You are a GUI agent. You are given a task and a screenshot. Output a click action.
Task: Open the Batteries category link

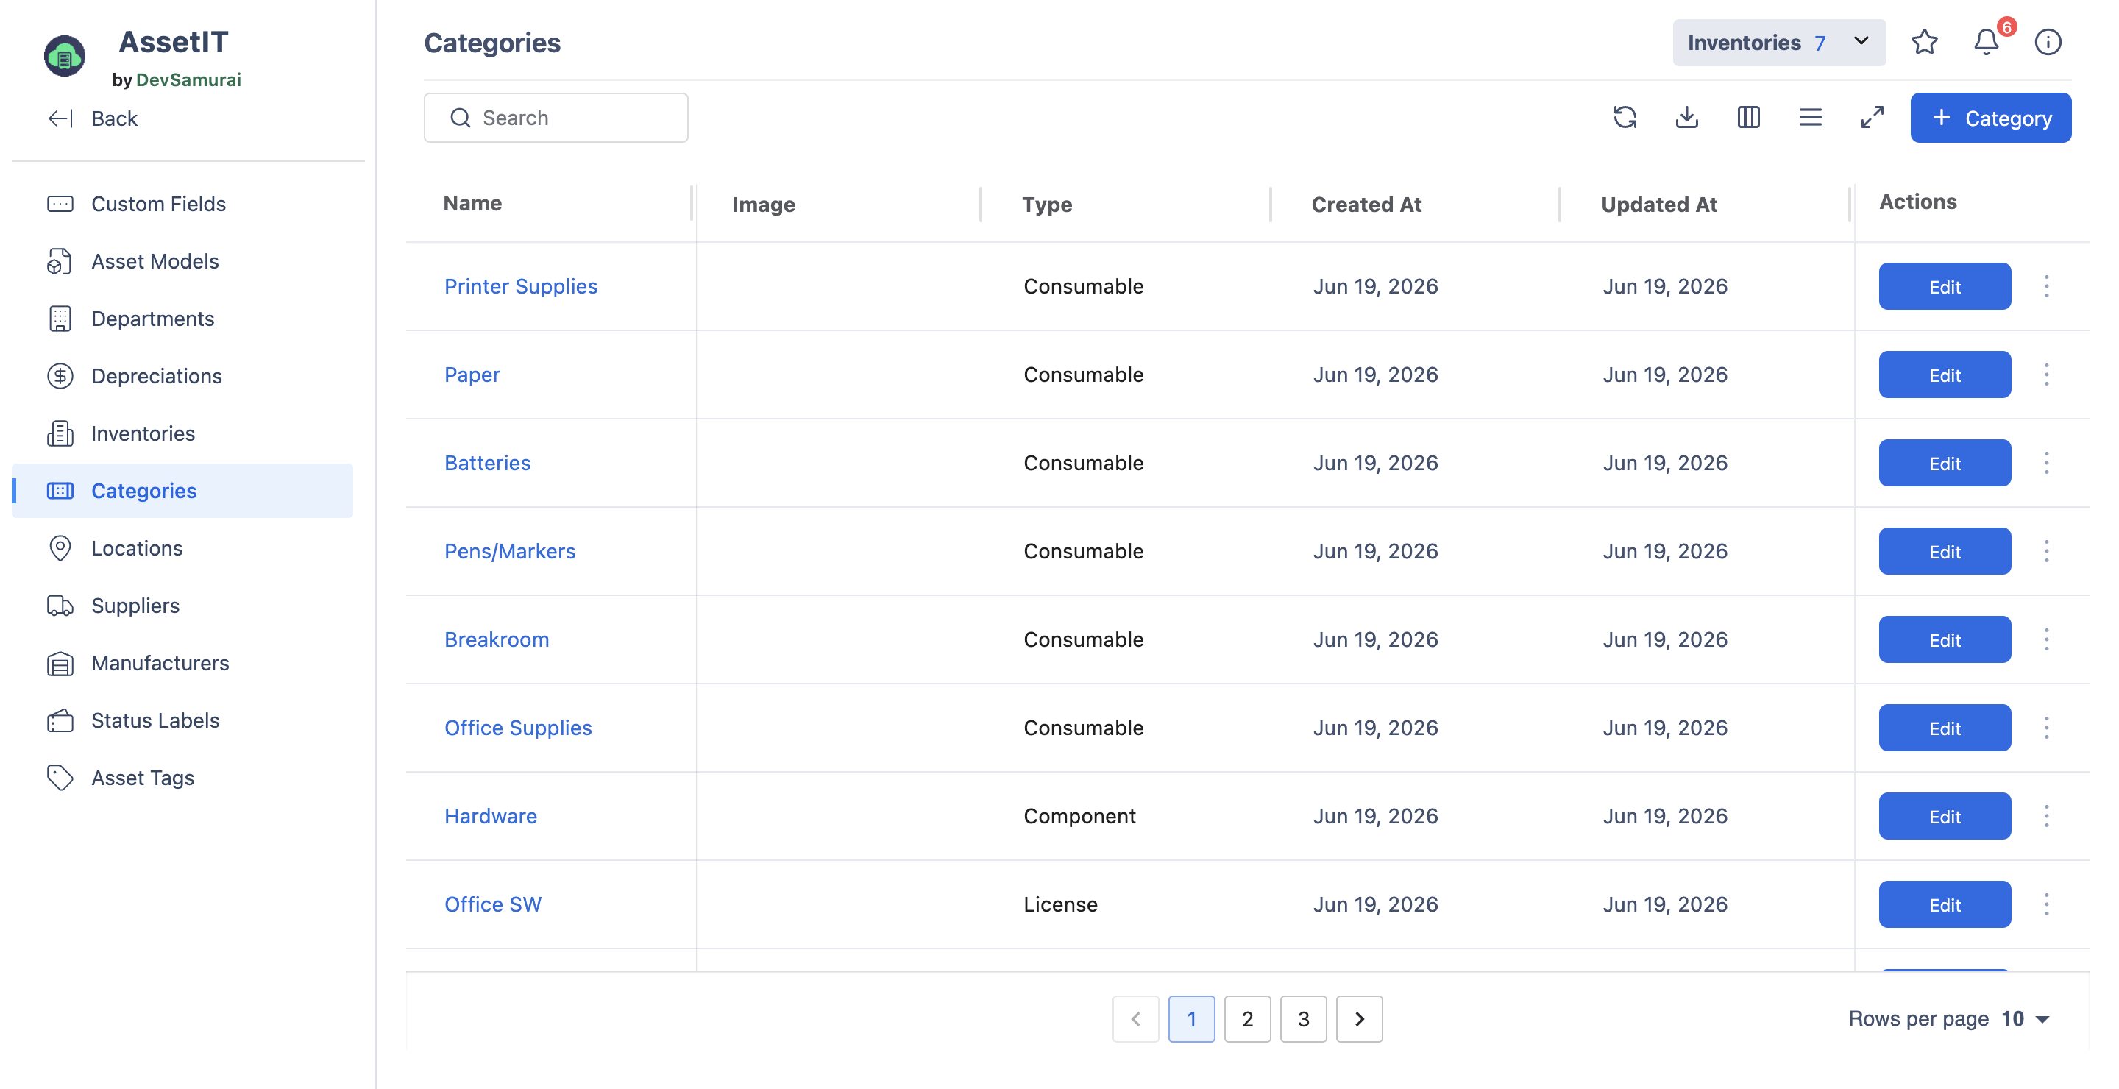pyautogui.click(x=487, y=462)
